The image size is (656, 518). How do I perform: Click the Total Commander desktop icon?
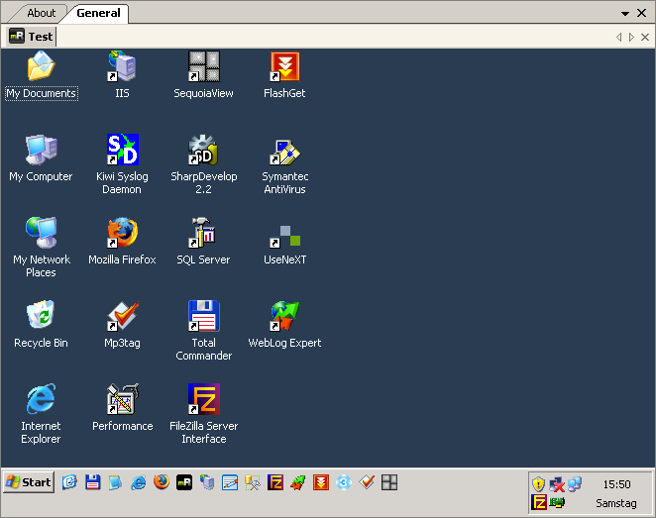(203, 331)
